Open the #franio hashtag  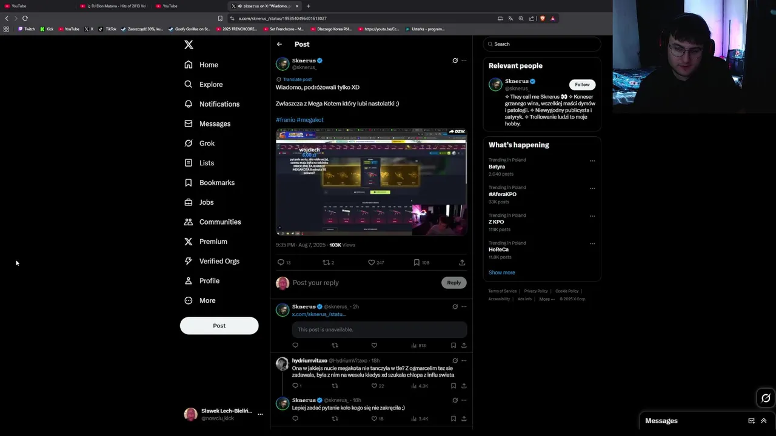click(x=285, y=120)
